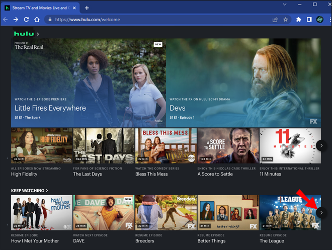332x250 pixels.
Task: Click the 'Enjoy This Nicolas Cage Thriller' caption
Action: tap(226, 169)
